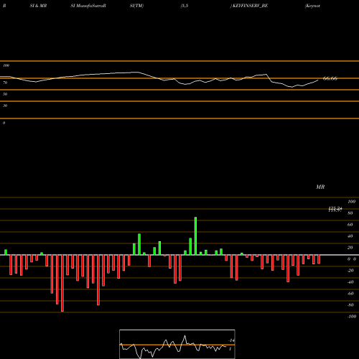This screenshot has height=359, width=359.
Task: Click the "(Keynot" text at header end
Action: (312, 6)
